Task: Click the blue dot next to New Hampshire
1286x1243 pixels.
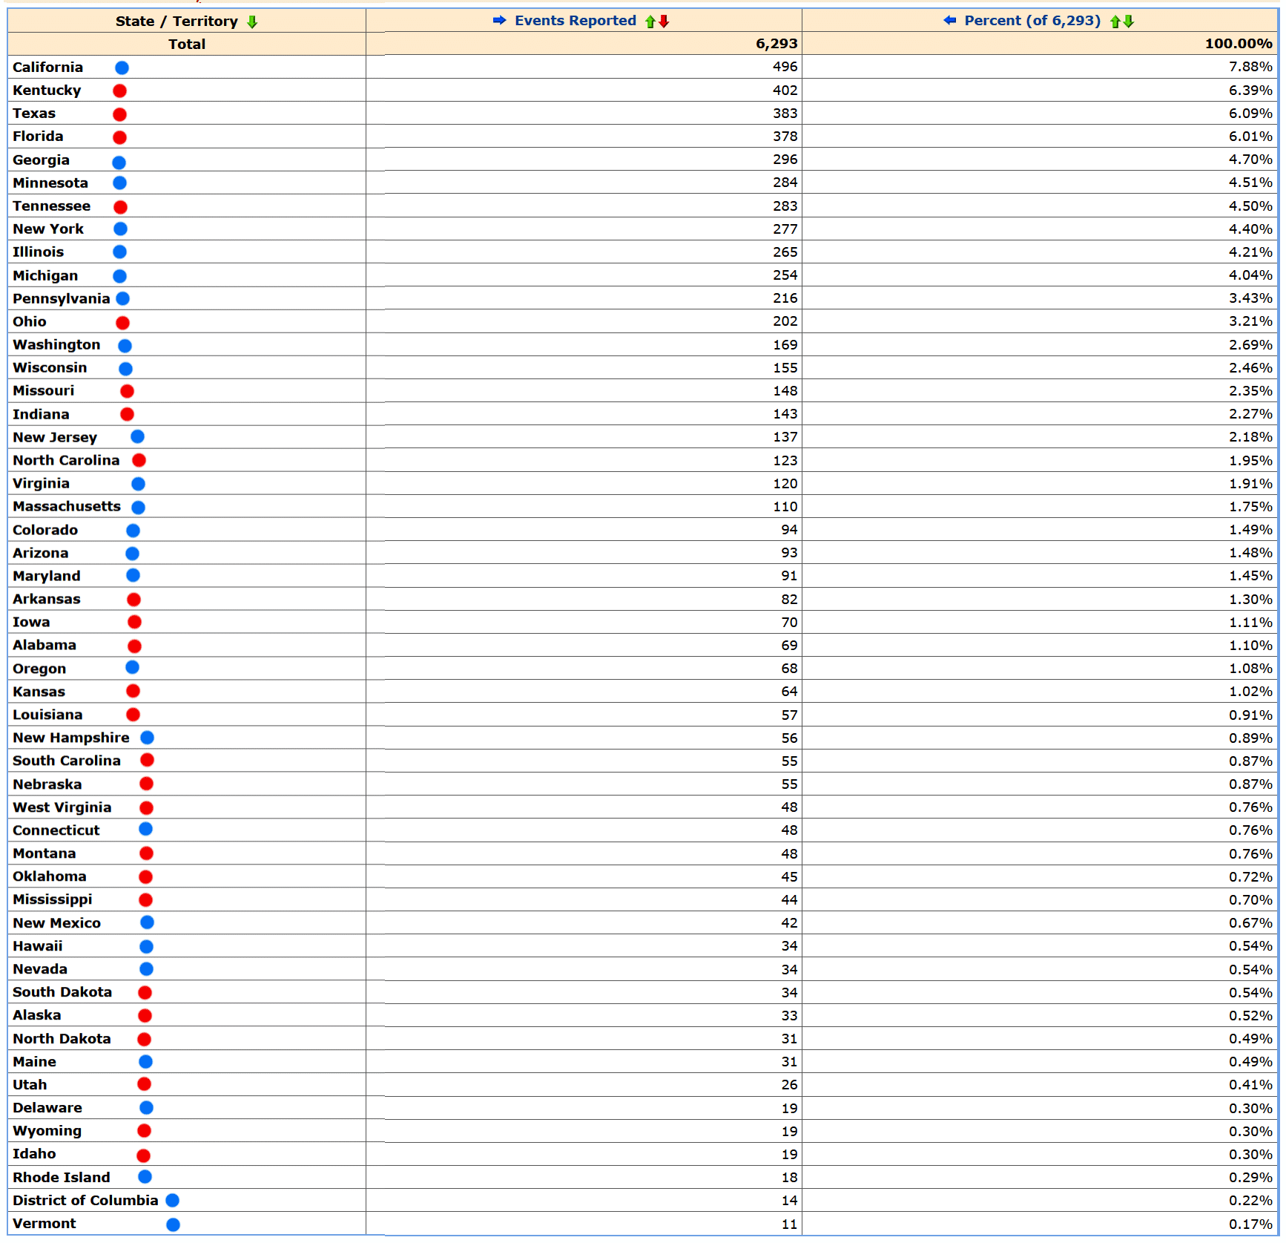Action: 148,738
